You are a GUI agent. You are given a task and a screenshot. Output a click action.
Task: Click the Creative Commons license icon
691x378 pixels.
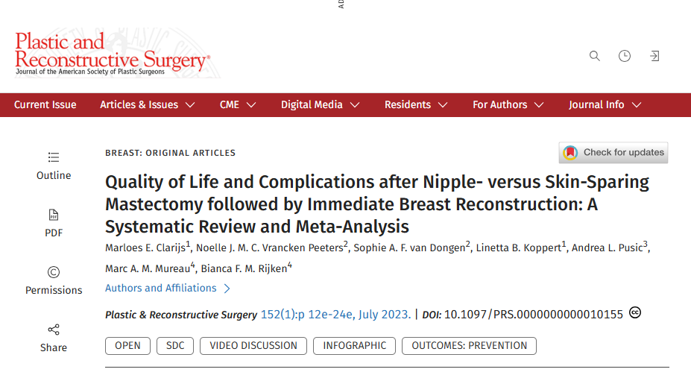click(635, 313)
